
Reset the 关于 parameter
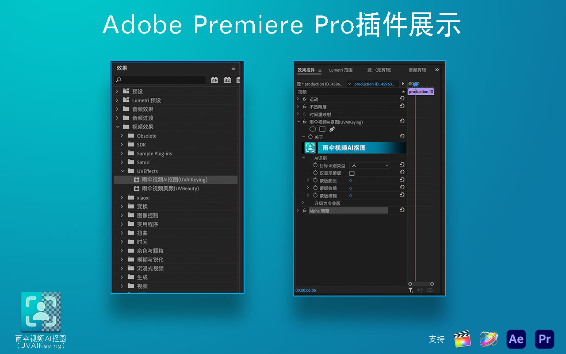point(402,136)
